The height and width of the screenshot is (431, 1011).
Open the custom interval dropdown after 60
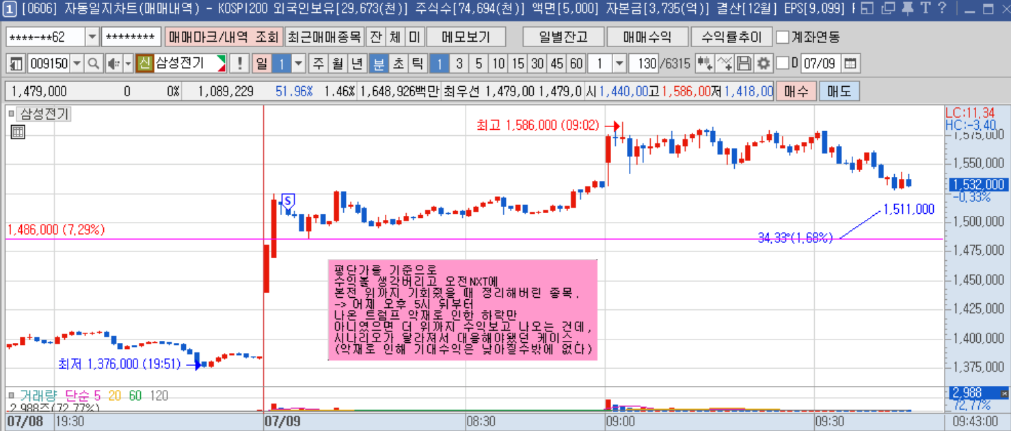619,64
